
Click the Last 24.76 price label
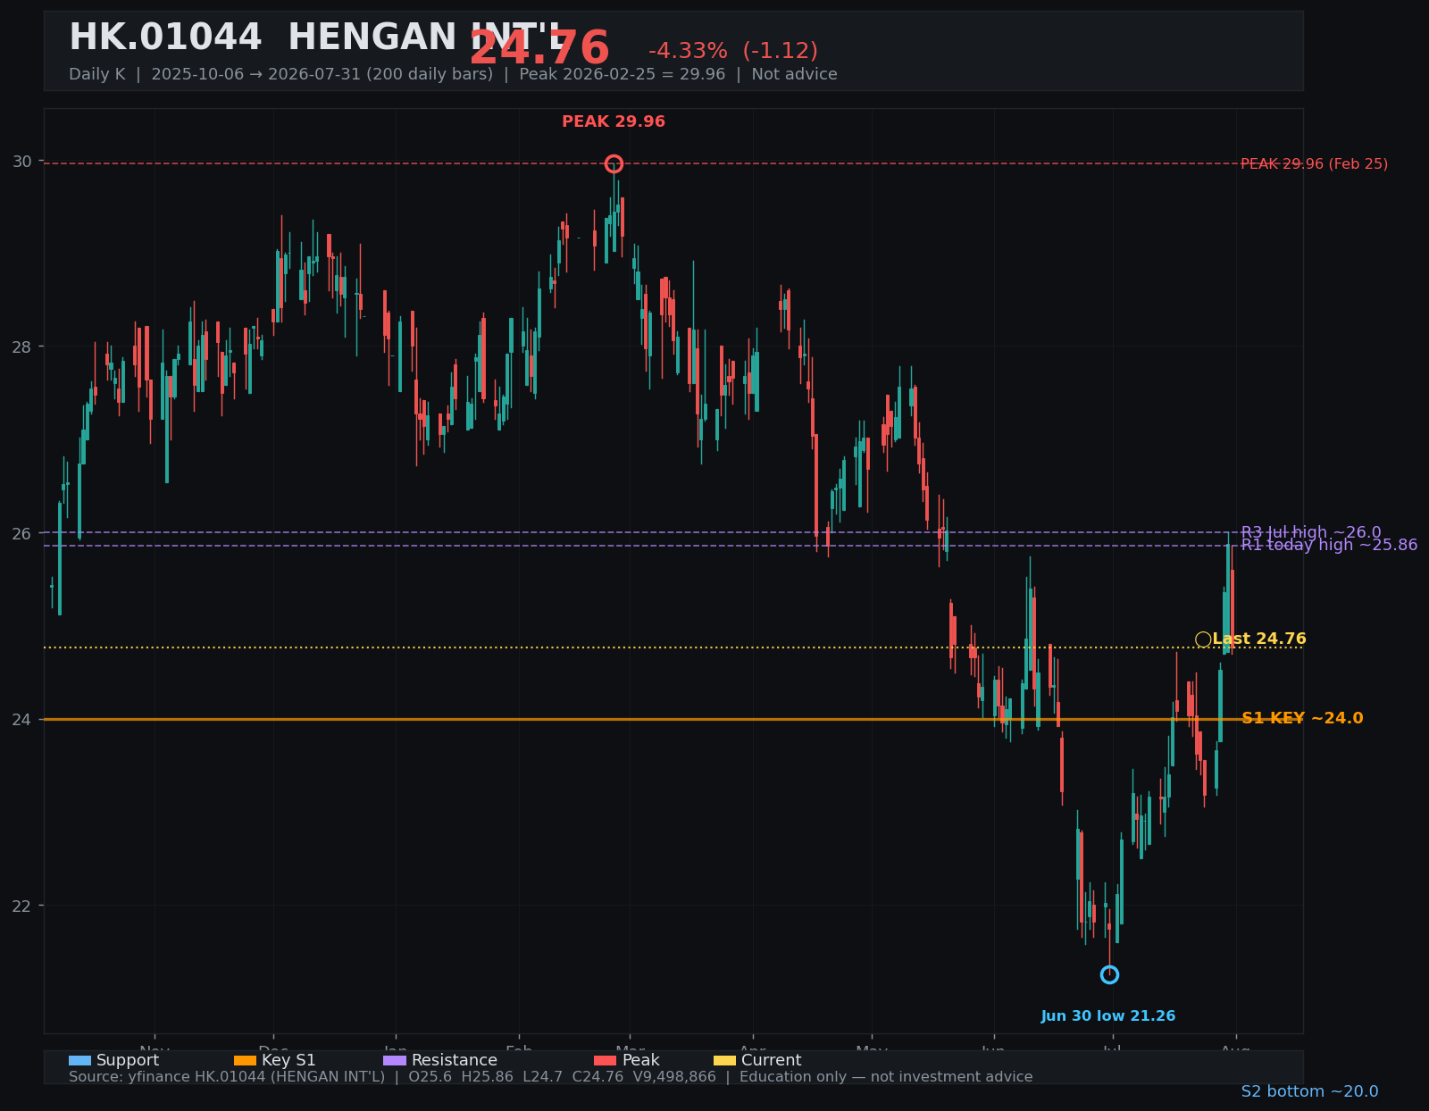click(1259, 639)
